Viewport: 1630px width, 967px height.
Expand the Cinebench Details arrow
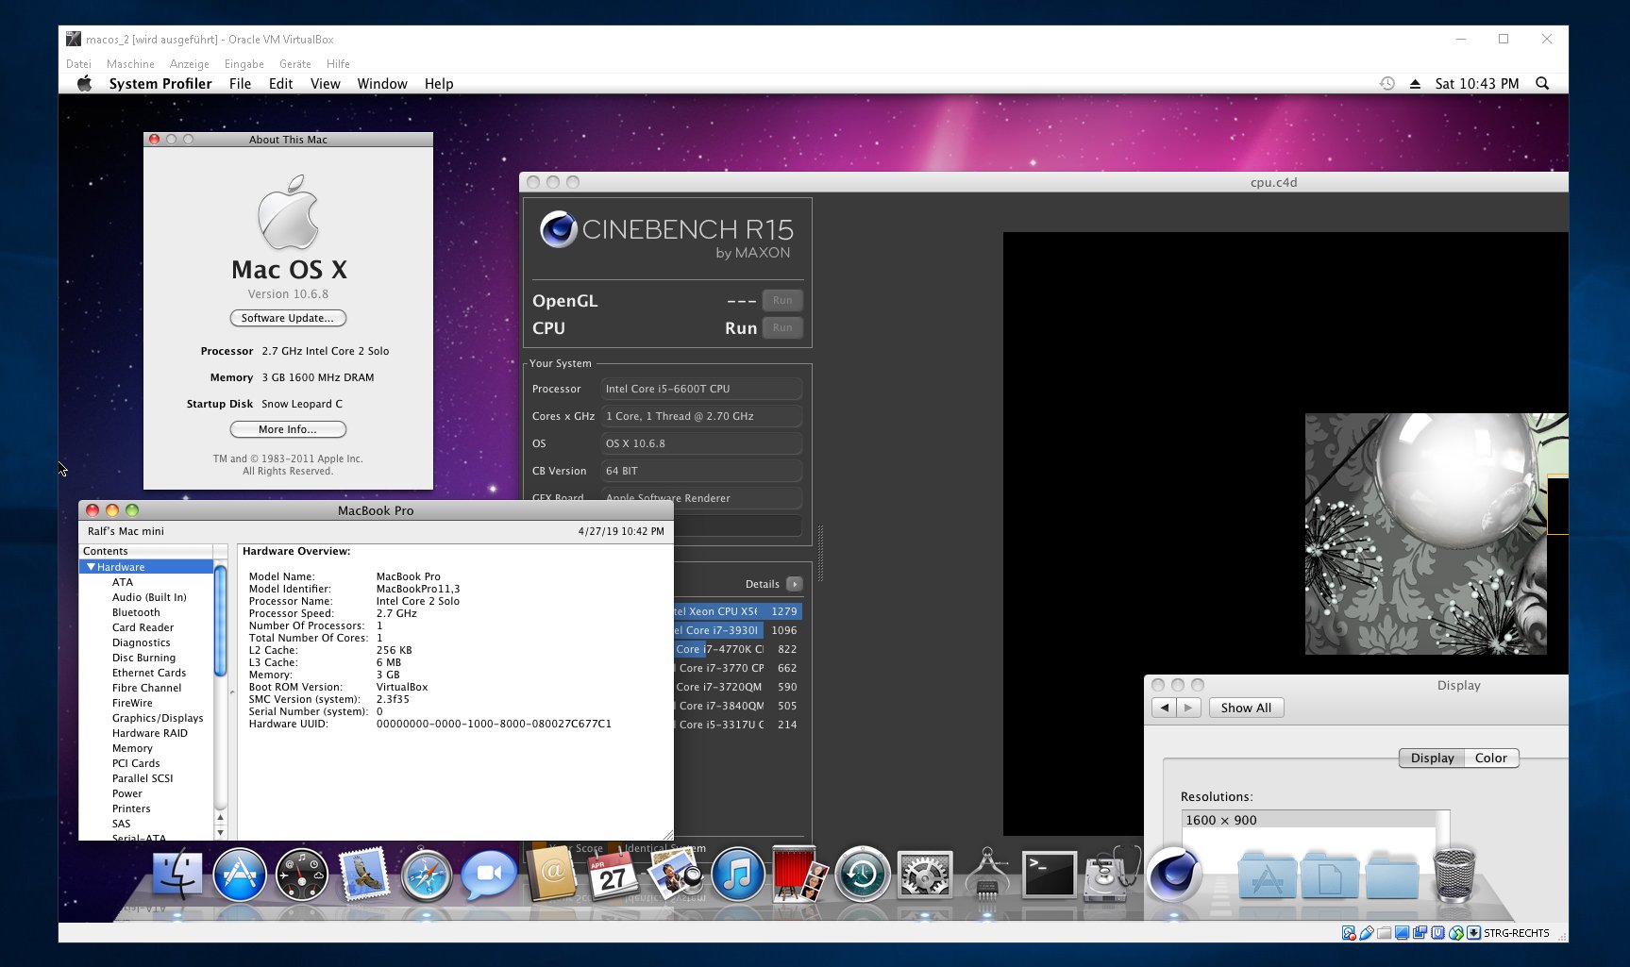(x=795, y=584)
